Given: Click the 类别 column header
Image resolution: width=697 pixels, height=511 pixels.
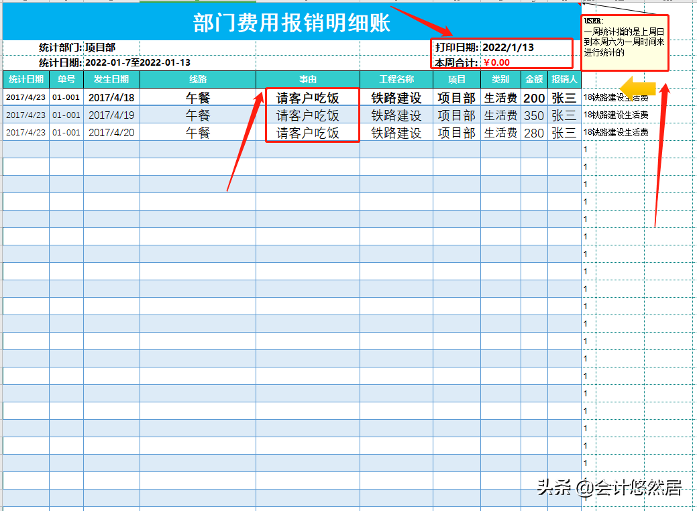Looking at the screenshot, I should 500,80.
